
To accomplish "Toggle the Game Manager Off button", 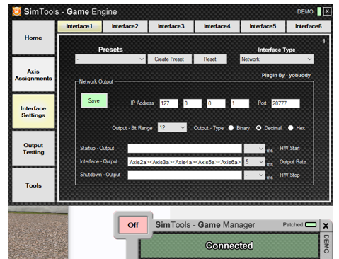I will point(133,225).
